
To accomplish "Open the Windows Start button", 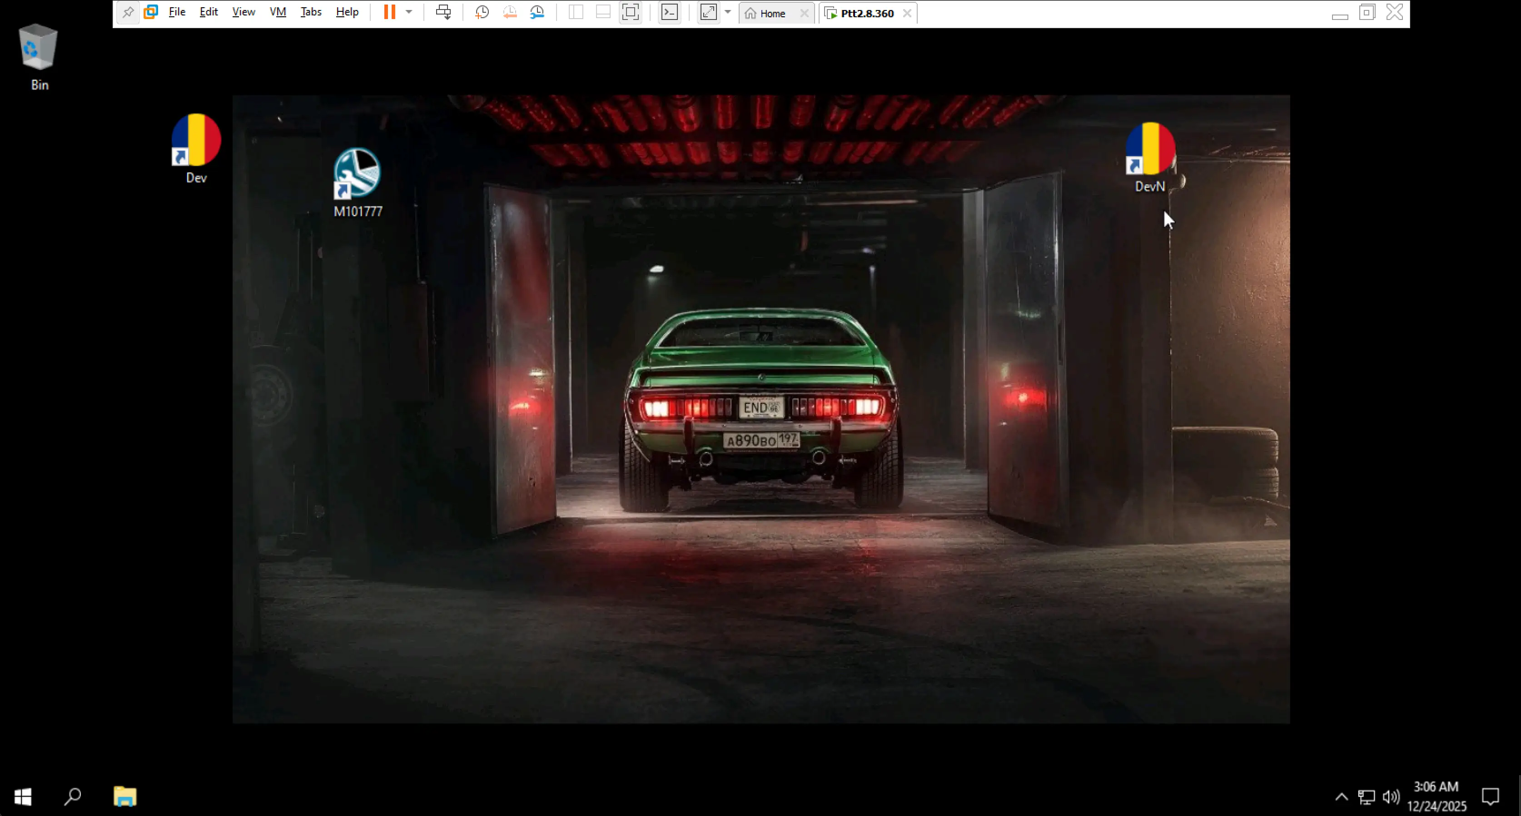I will 22,797.
